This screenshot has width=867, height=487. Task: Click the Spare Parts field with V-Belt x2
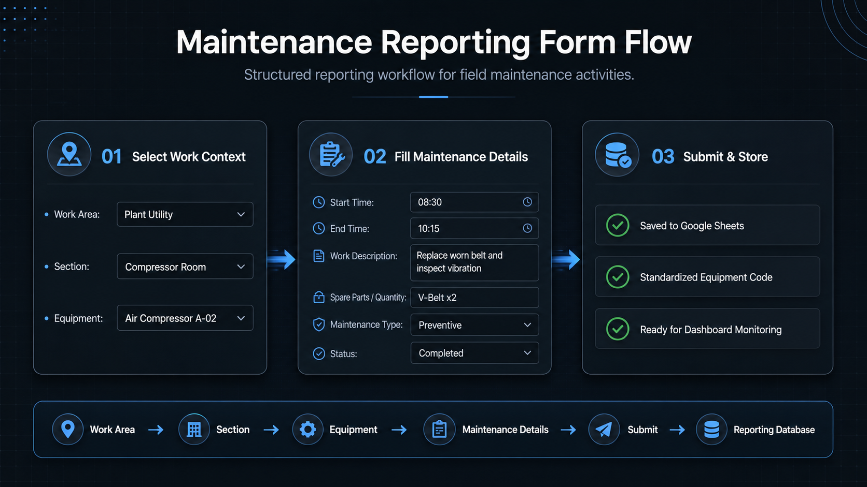(x=474, y=298)
